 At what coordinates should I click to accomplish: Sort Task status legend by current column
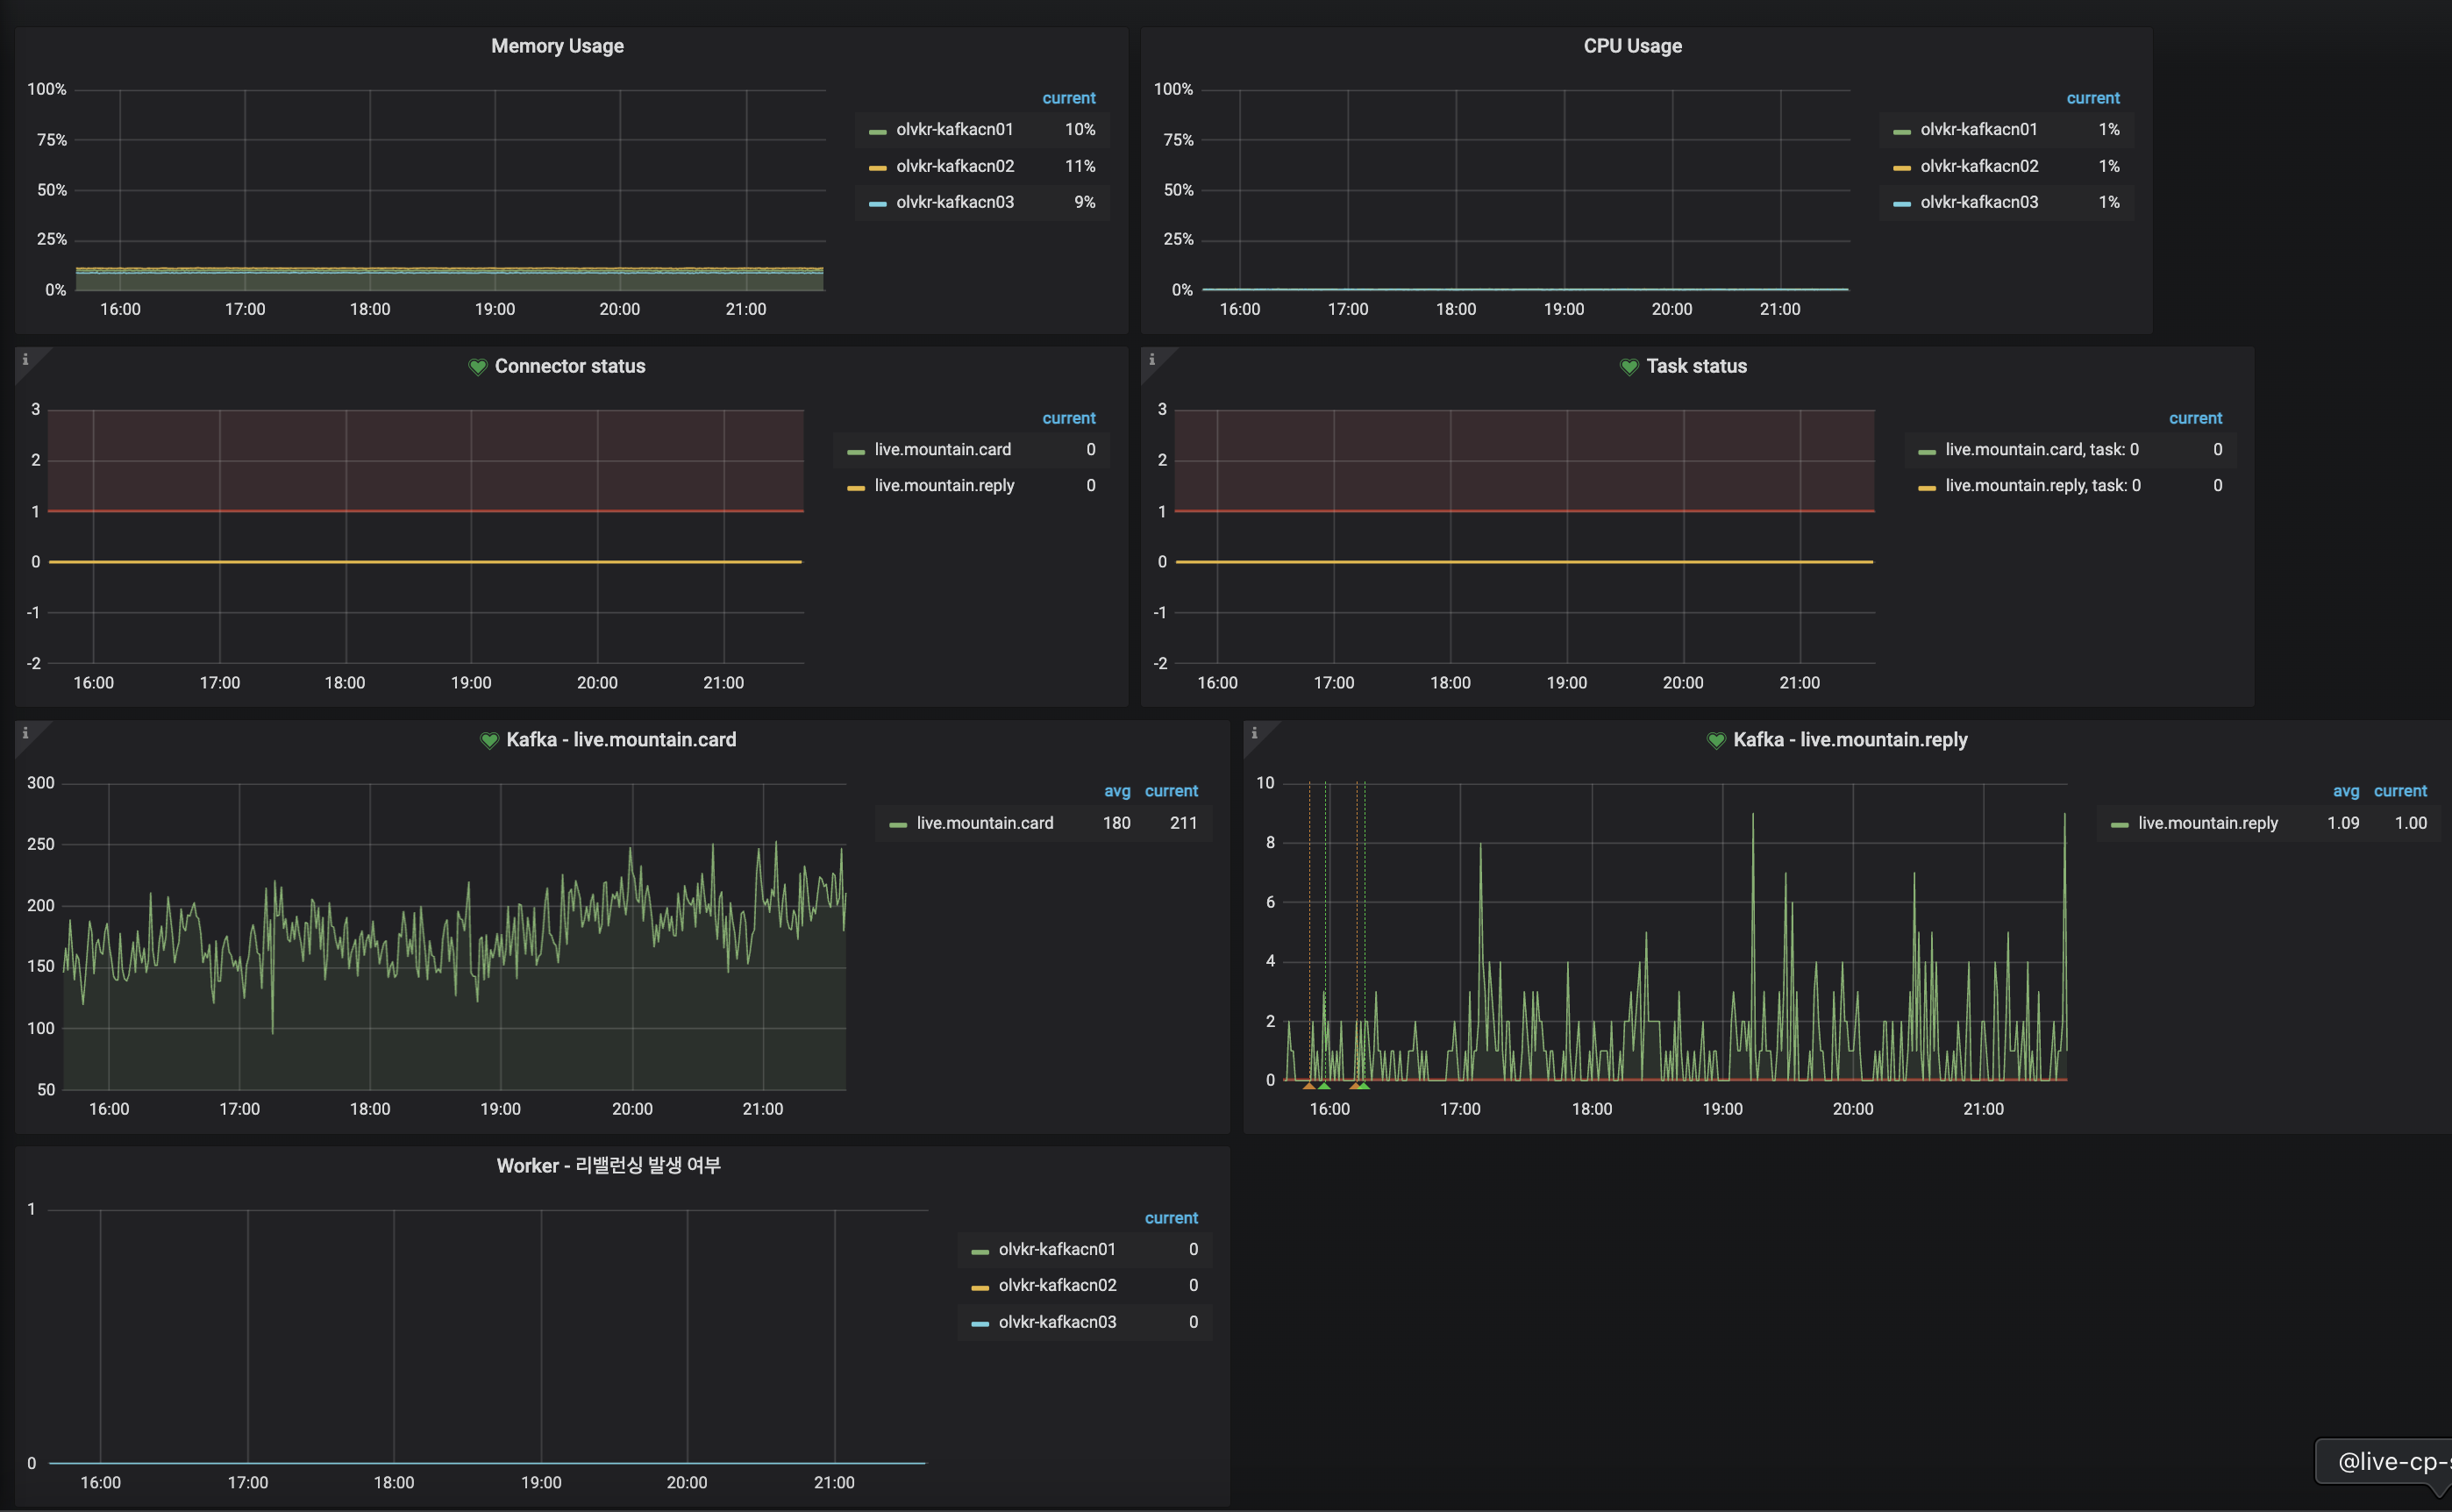click(x=2194, y=418)
